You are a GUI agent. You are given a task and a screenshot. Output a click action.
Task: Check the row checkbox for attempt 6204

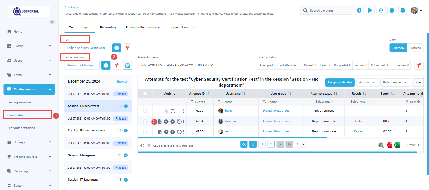click(145, 121)
